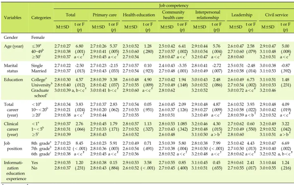Select 'Clinical career (year)' row label
The height and width of the screenshot is (185, 294).
pos(11,129)
